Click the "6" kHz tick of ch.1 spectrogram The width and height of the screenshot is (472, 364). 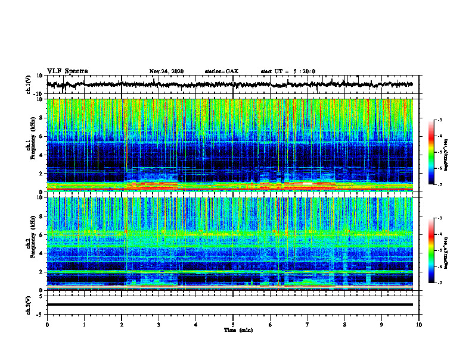point(42,136)
